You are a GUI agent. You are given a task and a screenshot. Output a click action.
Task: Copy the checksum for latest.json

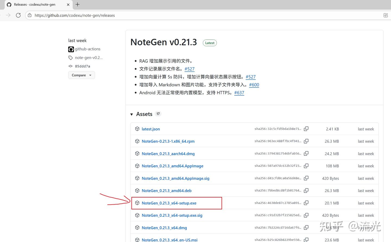306,129
